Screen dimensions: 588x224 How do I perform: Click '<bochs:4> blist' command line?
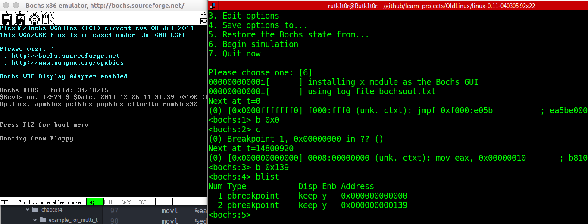(244, 177)
